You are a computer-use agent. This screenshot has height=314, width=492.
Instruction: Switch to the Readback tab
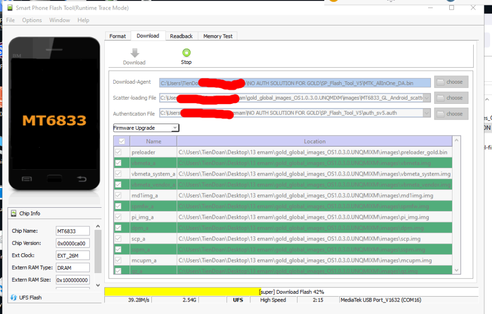click(181, 36)
